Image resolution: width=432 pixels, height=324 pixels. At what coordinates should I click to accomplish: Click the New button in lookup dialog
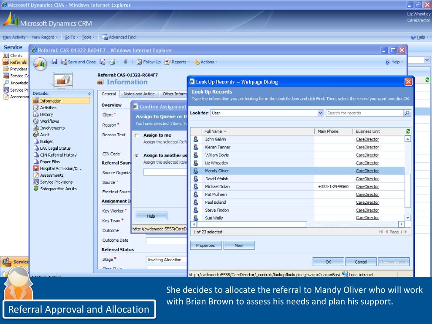pyautogui.click(x=239, y=246)
